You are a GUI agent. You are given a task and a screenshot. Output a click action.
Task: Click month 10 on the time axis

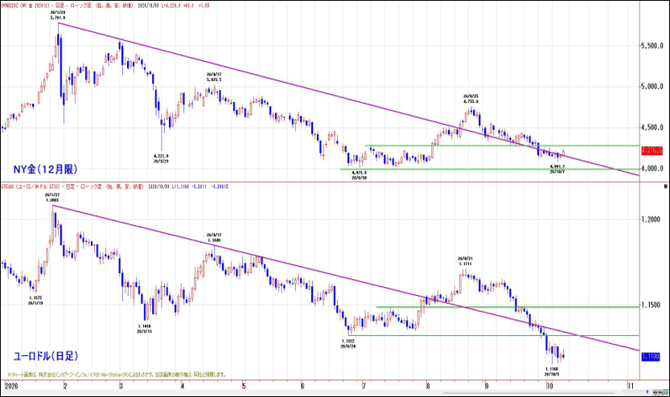click(549, 386)
